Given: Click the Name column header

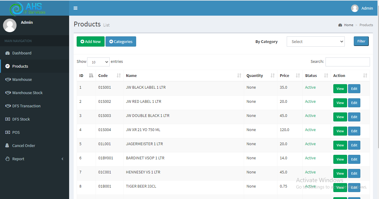Looking at the screenshot, I should [184, 76].
